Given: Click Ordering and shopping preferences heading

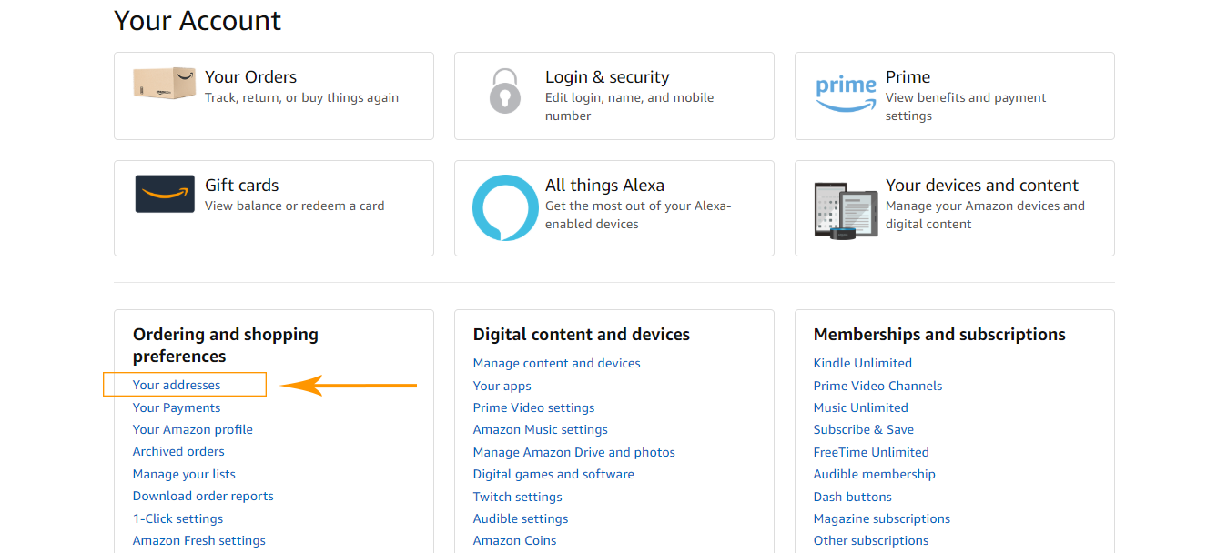Looking at the screenshot, I should 226,346.
